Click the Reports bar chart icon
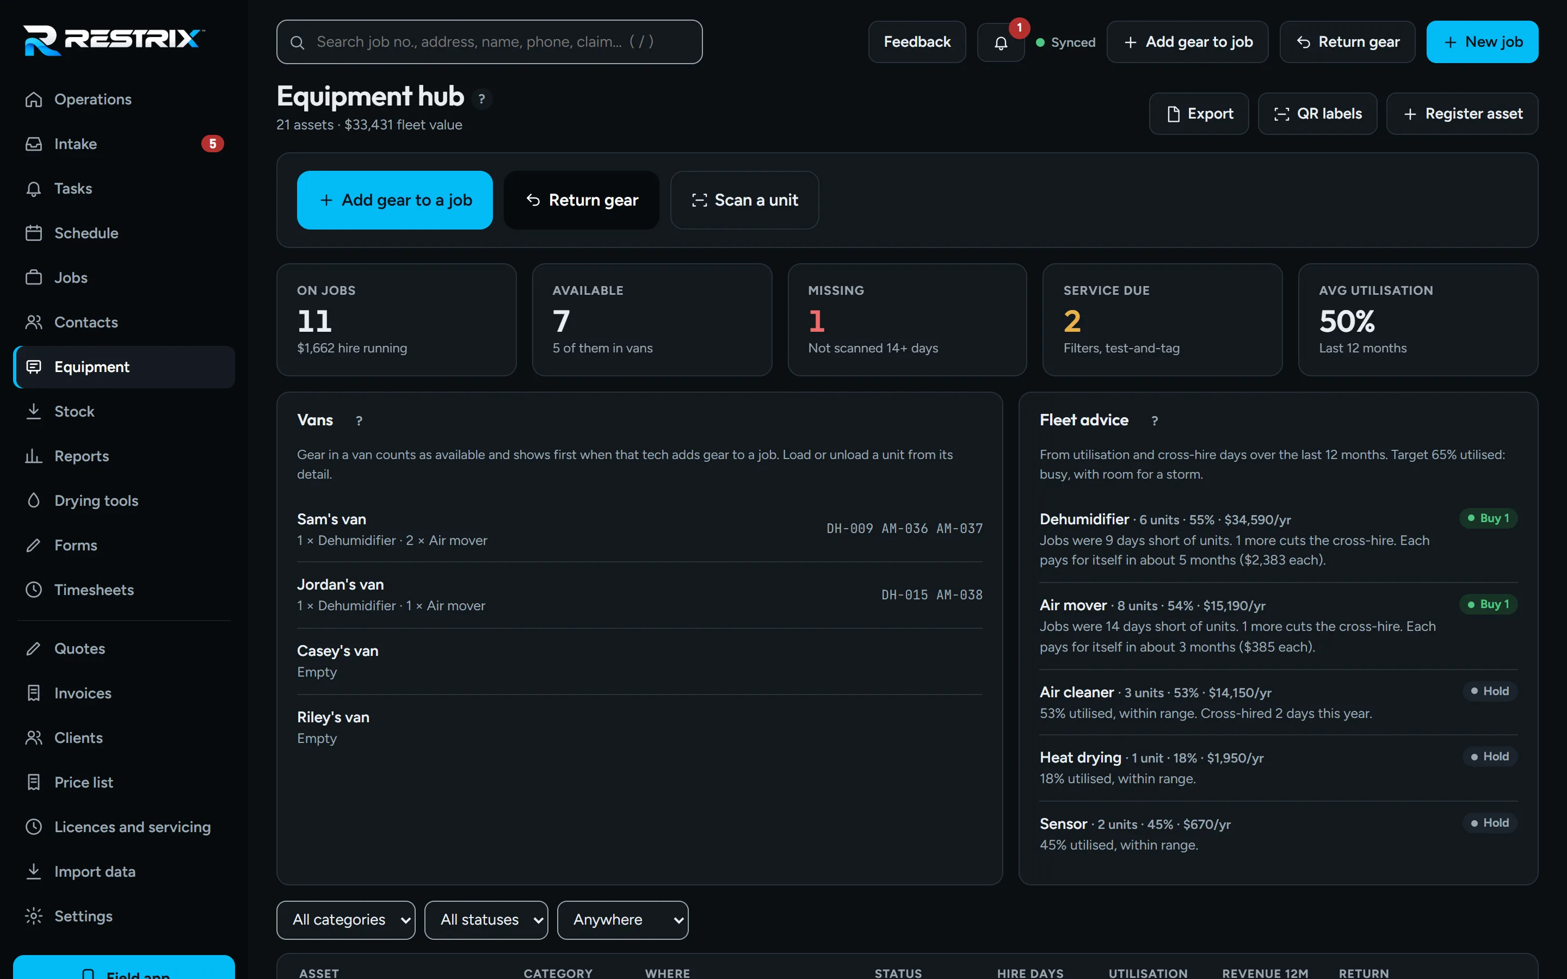This screenshot has width=1567, height=979. point(34,456)
